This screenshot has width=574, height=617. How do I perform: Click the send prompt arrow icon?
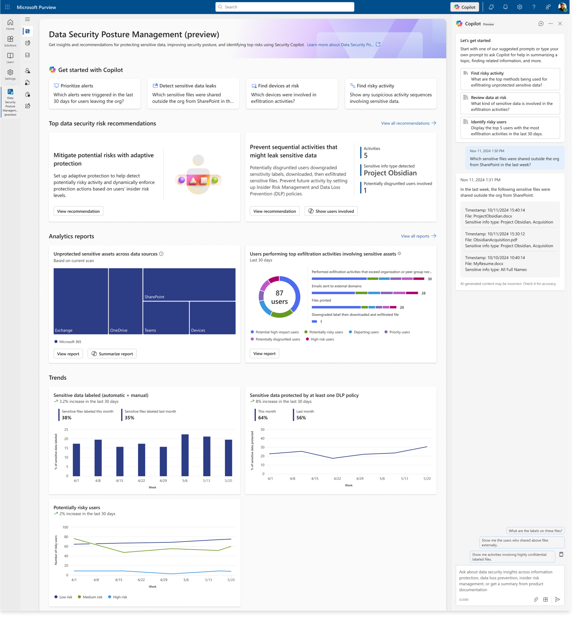tap(557, 599)
